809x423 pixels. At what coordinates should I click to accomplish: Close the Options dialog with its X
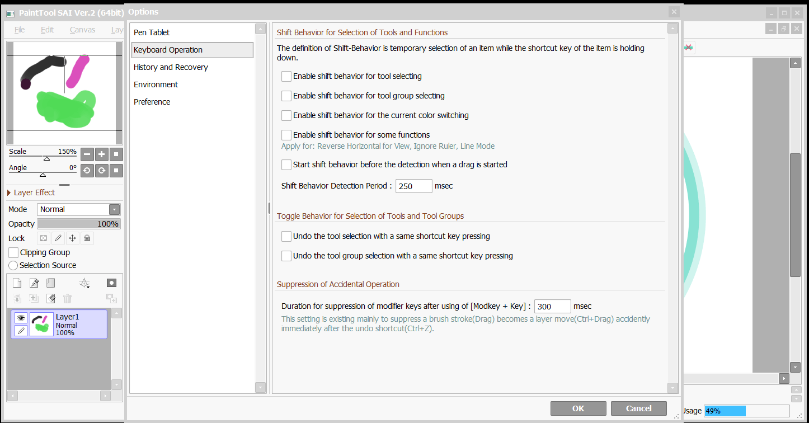[x=674, y=12]
